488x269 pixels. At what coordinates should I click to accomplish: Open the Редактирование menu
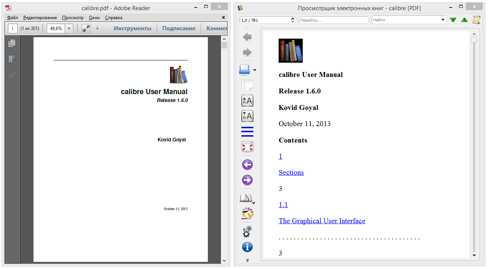[x=40, y=18]
